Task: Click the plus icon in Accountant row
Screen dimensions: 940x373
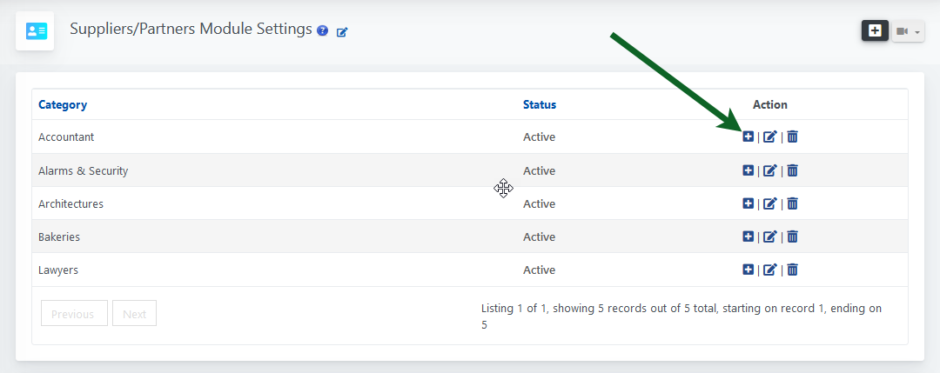Action: tap(748, 137)
